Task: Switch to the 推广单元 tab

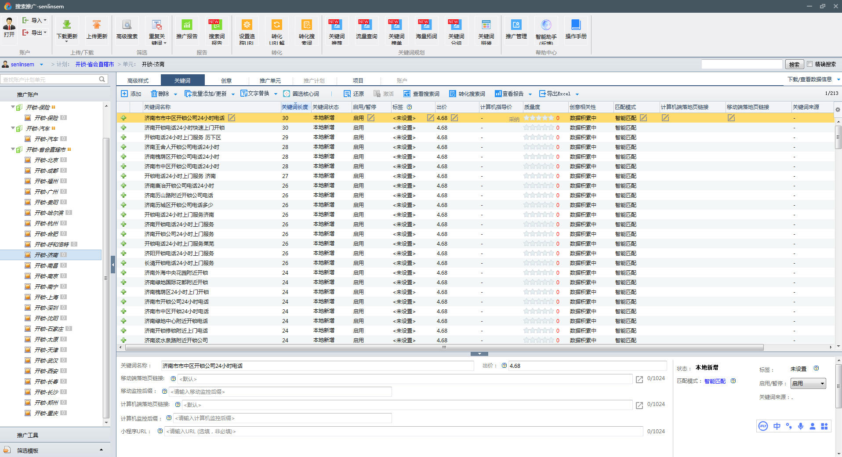Action: (270, 80)
